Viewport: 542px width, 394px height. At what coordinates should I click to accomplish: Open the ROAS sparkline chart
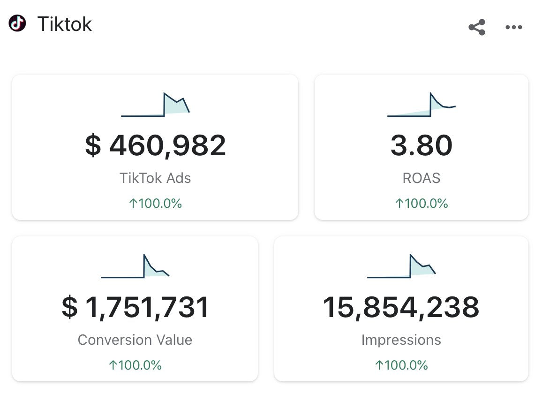point(421,105)
